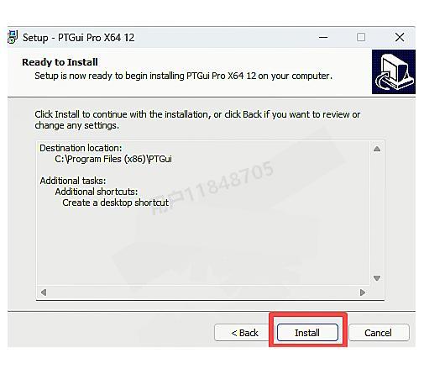Cancel the PTGui setup
424x374 pixels.
click(378, 333)
